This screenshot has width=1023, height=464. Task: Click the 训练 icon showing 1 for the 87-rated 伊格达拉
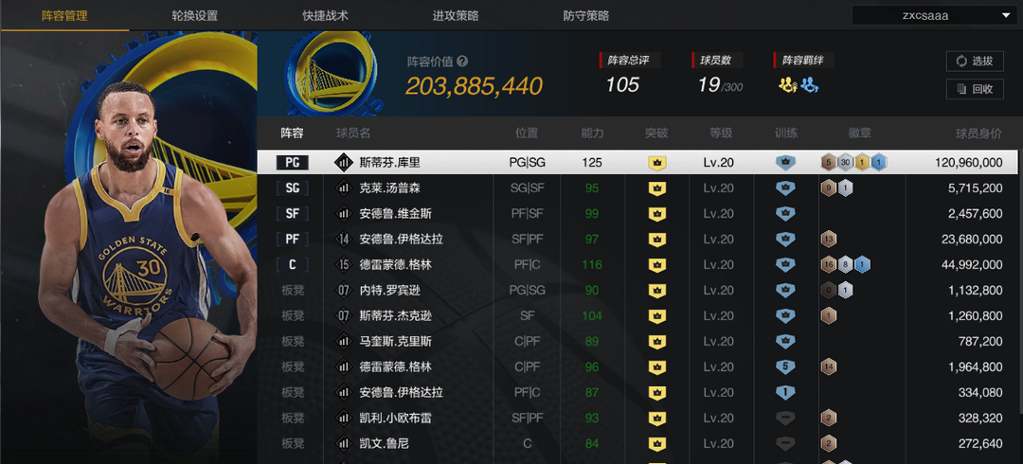785,392
